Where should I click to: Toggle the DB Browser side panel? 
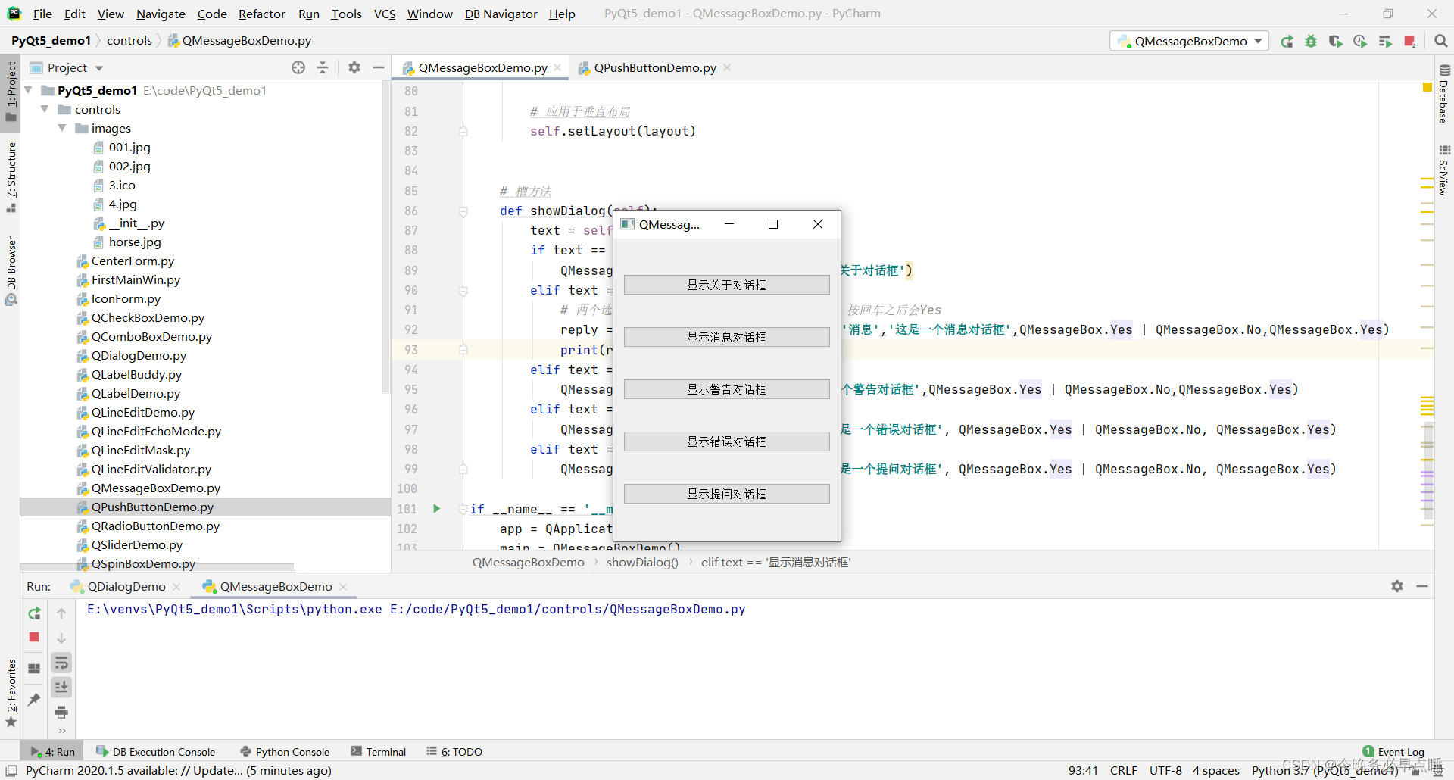pyautogui.click(x=11, y=270)
